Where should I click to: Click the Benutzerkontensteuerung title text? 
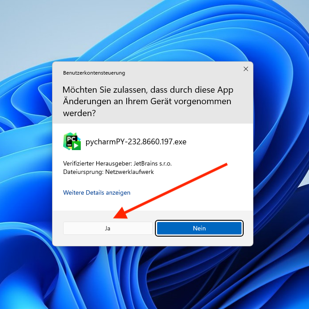[x=94, y=73]
